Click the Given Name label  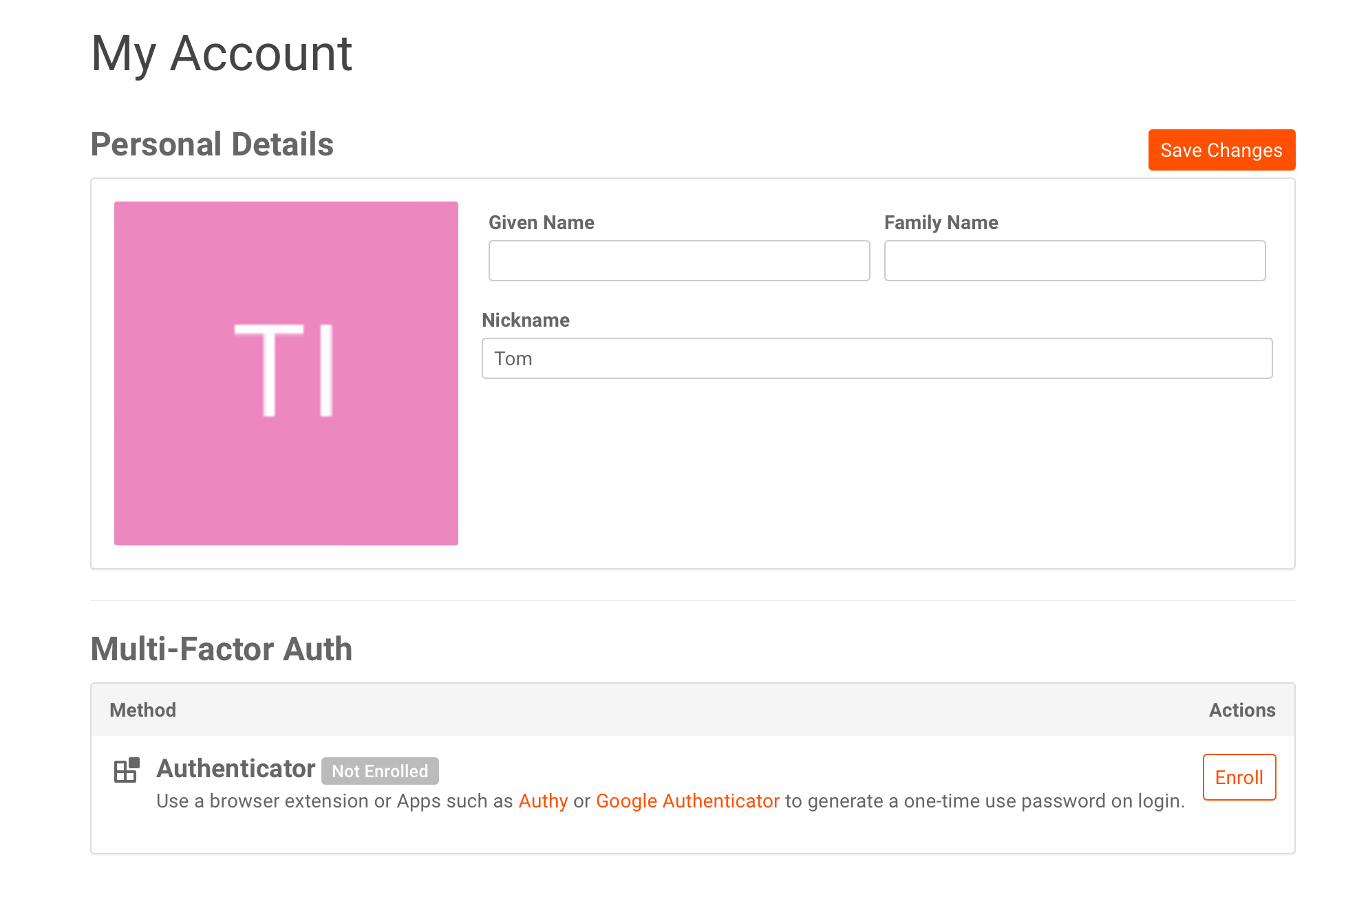[541, 222]
